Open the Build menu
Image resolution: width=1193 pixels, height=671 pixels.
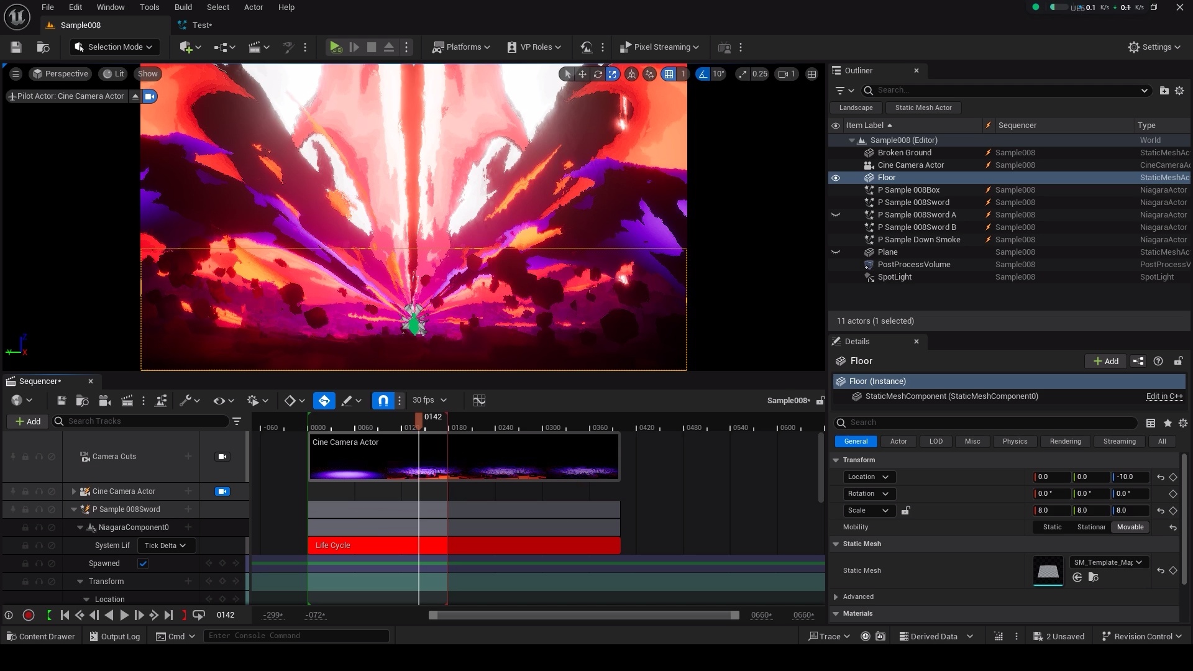click(x=182, y=7)
